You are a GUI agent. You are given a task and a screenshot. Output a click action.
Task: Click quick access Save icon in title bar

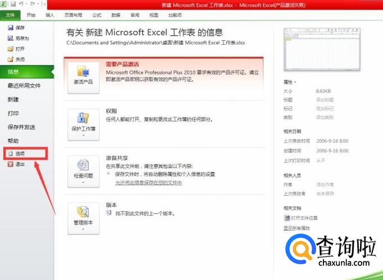point(13,4)
